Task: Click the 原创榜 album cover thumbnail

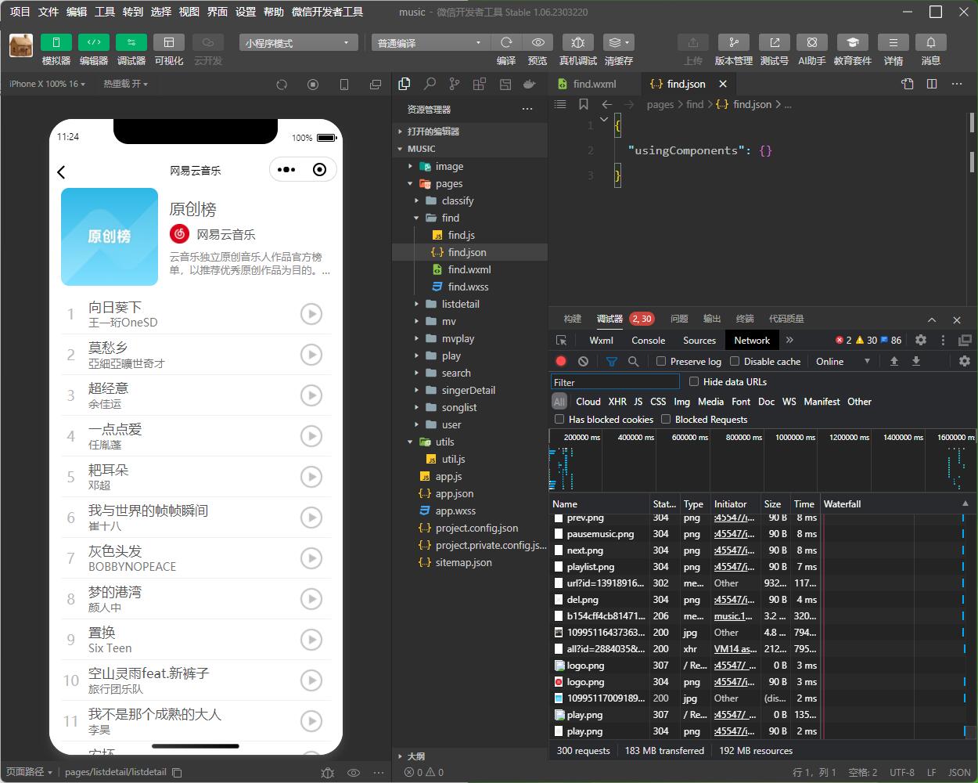Action: point(110,236)
